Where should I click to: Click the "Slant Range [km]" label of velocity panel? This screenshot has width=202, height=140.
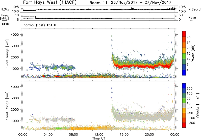click(x=7, y=105)
